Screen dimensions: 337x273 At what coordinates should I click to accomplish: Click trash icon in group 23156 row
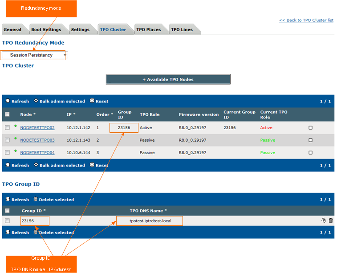pos(331,220)
